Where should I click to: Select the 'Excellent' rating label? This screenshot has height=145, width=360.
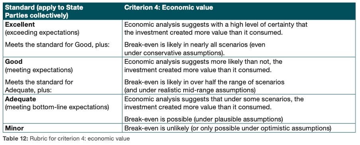(20, 24)
